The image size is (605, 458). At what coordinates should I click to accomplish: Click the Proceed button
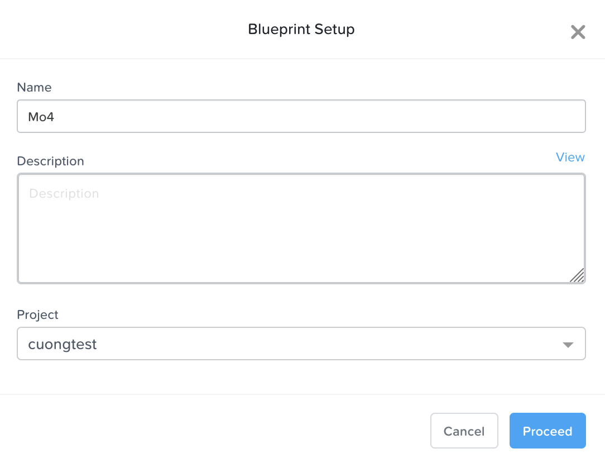click(547, 431)
